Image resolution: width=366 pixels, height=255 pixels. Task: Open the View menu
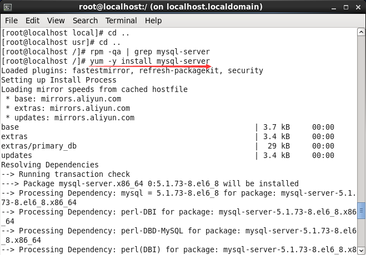coord(56,21)
